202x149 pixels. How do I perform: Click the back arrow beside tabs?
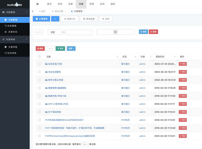click(33, 11)
